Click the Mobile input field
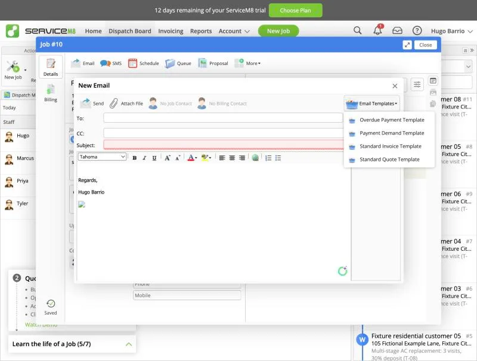This screenshot has width=477, height=361. (x=187, y=295)
